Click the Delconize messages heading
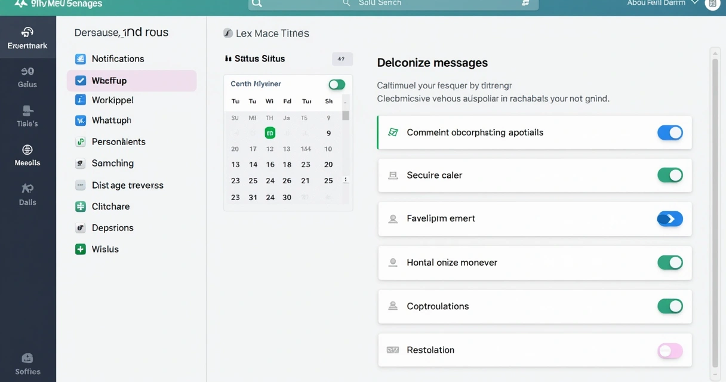This screenshot has height=382, width=726. point(432,63)
